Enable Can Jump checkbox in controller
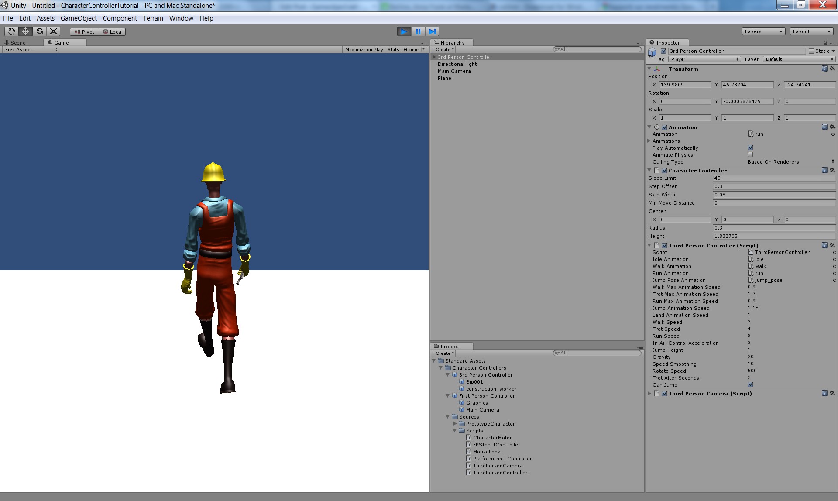838x501 pixels. coord(751,385)
